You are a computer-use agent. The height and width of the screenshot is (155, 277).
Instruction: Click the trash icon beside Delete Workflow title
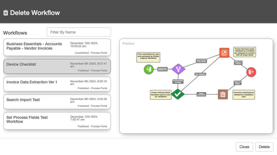(x=6, y=13)
